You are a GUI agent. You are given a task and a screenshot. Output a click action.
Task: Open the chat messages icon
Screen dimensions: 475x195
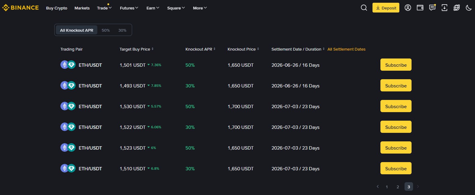[432, 8]
